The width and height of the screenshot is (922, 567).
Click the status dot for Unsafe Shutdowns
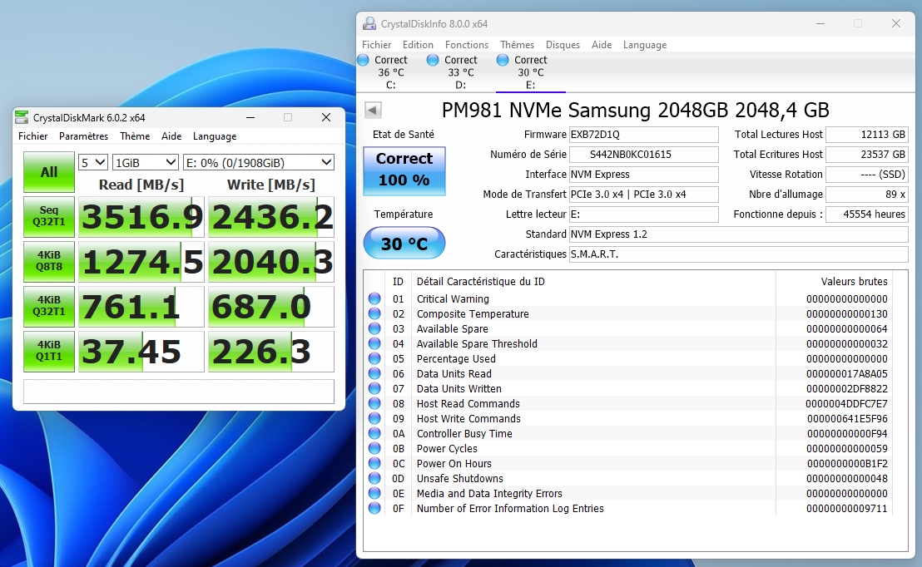coord(374,478)
